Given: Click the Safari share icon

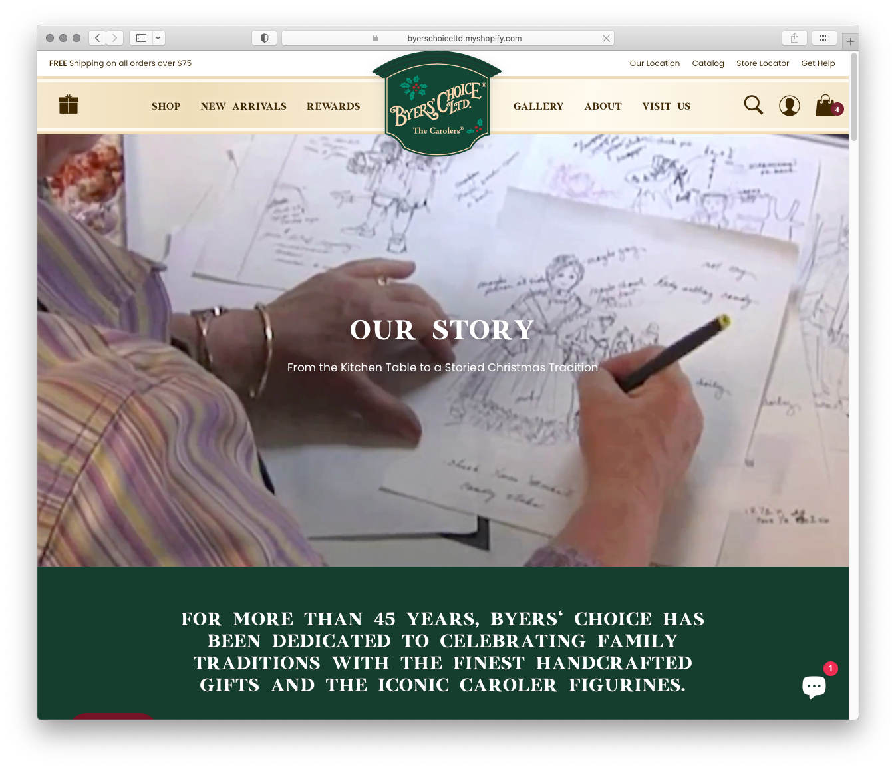Looking at the screenshot, I should tap(794, 38).
